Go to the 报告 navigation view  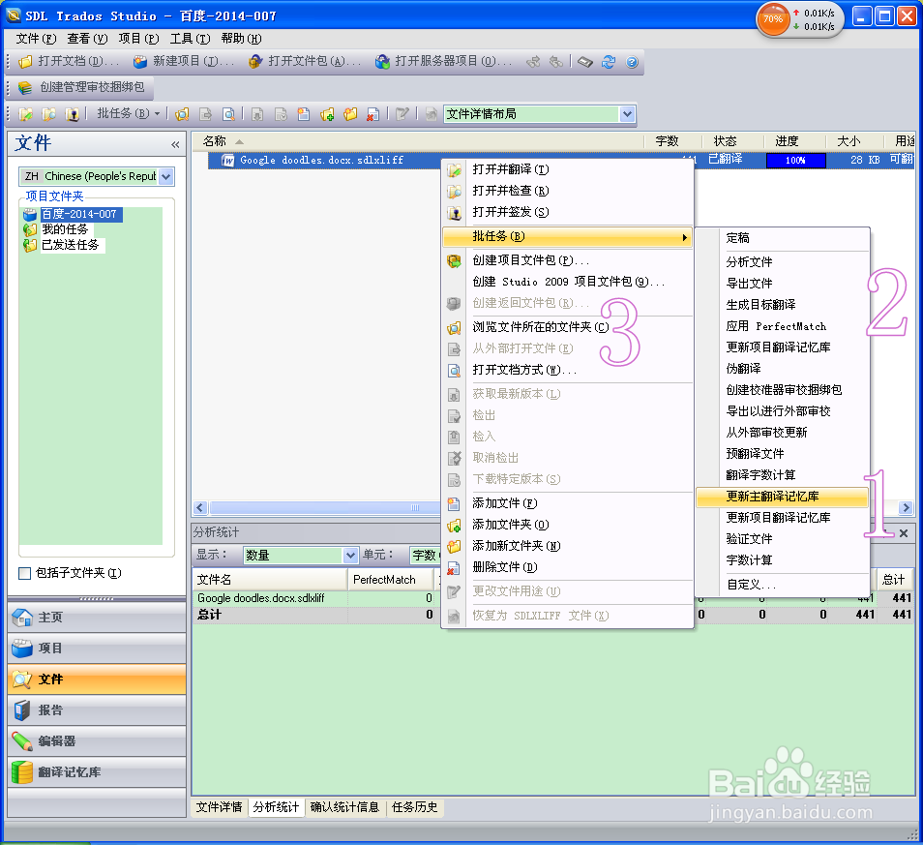point(97,710)
